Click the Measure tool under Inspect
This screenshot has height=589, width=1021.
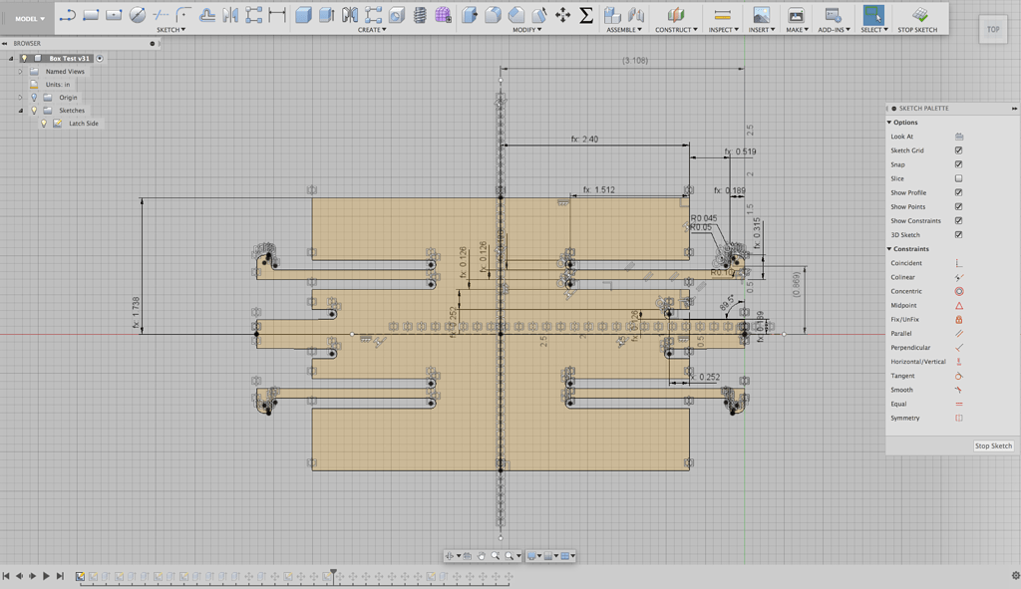point(723,15)
